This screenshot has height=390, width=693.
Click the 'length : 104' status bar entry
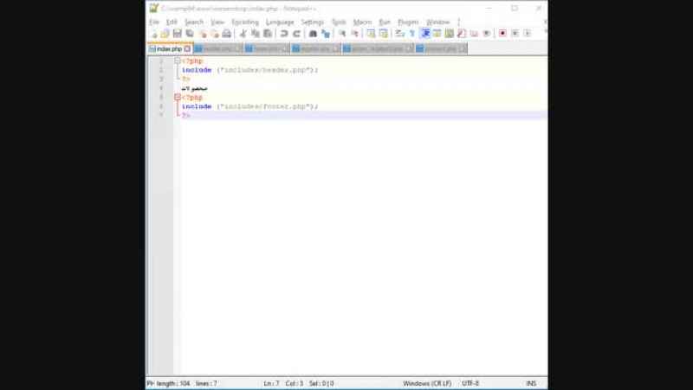172,383
